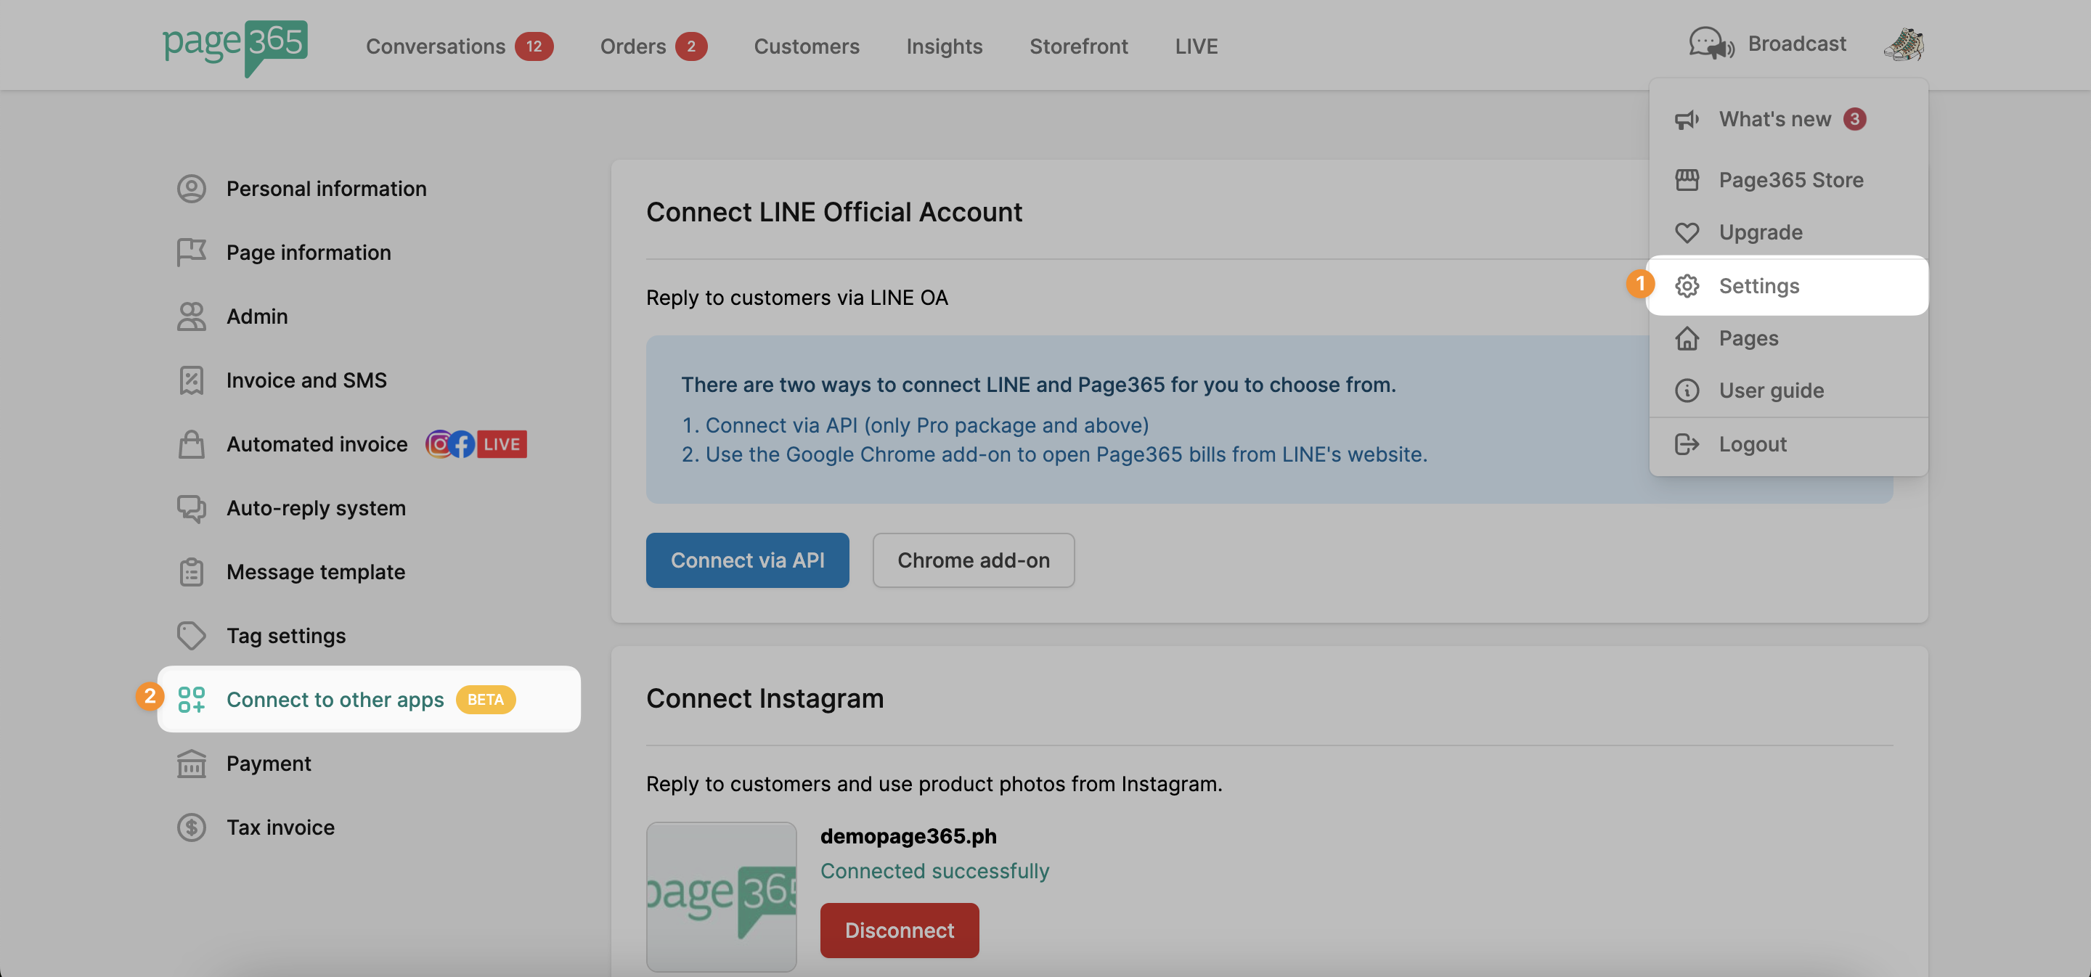
Task: Click the Instagram icon beside Automated invoice
Action: point(439,444)
